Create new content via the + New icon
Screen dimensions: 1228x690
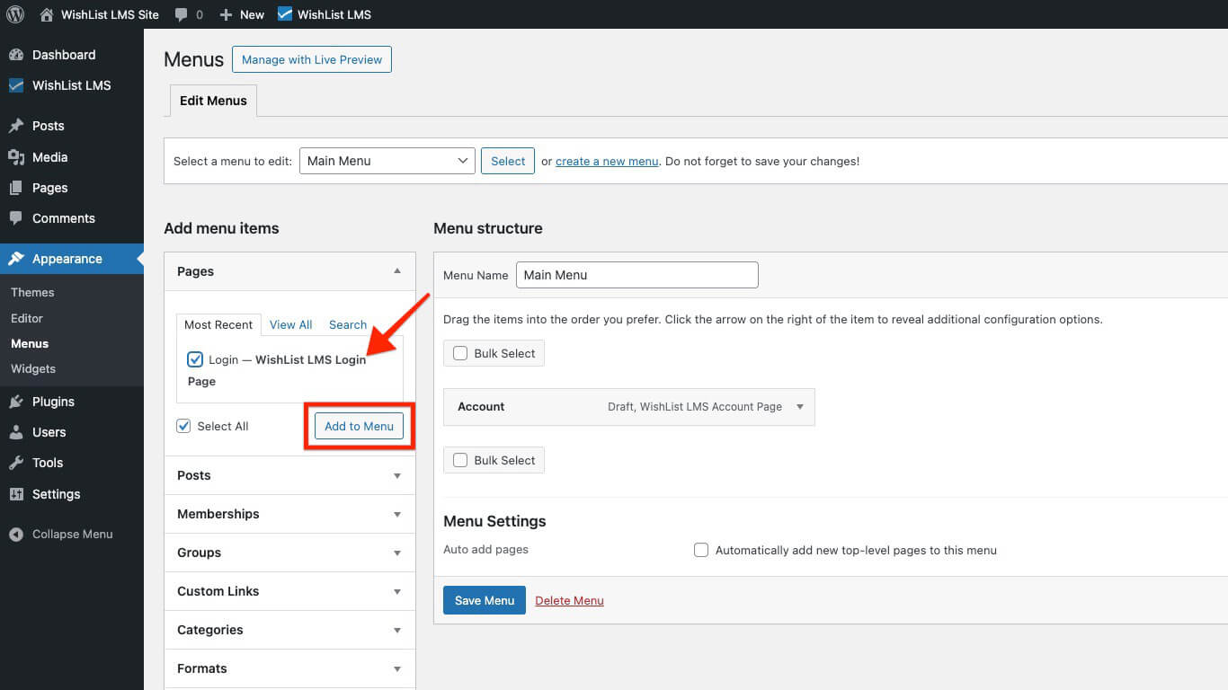241,13
